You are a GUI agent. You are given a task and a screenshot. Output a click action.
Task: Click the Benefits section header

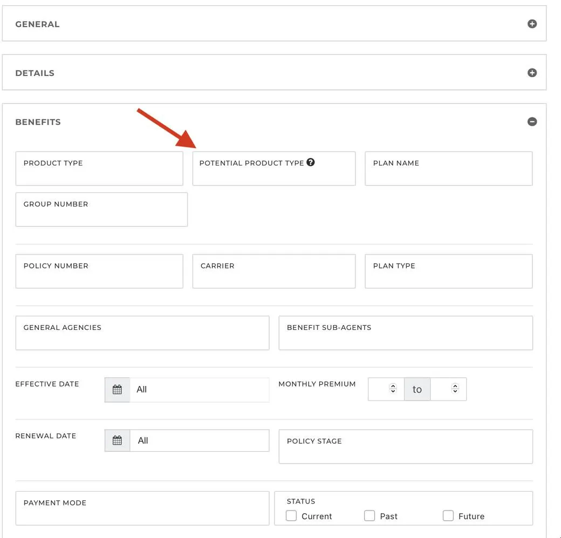tap(274, 122)
